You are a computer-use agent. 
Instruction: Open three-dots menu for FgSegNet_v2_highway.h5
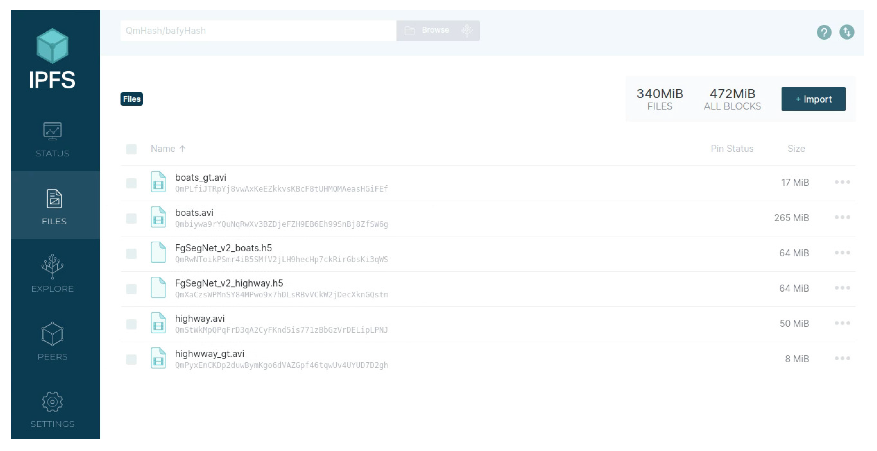842,288
